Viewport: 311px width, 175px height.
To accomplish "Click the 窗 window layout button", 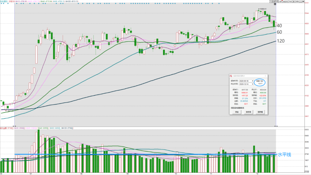I will tap(294, 1).
